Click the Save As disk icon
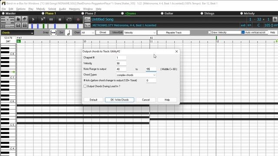This screenshot has width=278, height=156. (25, 25)
